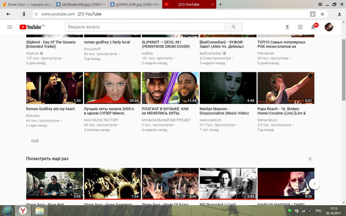
Task: Visit the FRchannel channel link
Action: [x=266, y=53]
